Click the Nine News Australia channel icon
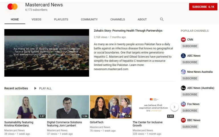Viewport: 219px width, 137px height. (183, 72)
